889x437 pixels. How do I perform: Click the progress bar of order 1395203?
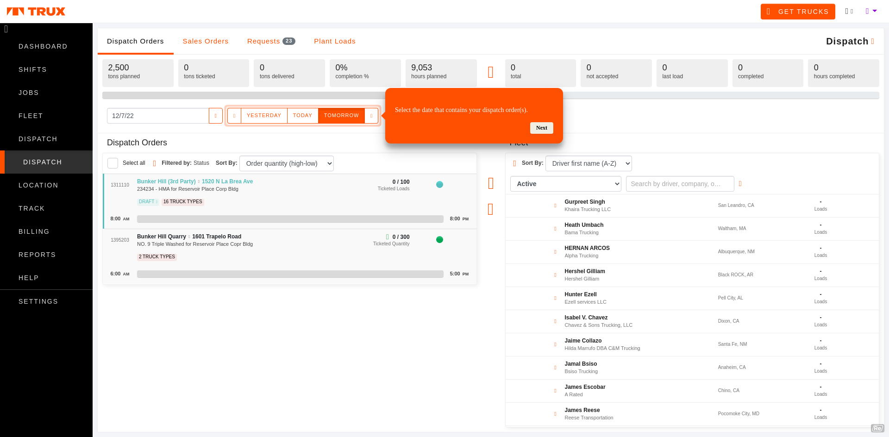[290, 274]
